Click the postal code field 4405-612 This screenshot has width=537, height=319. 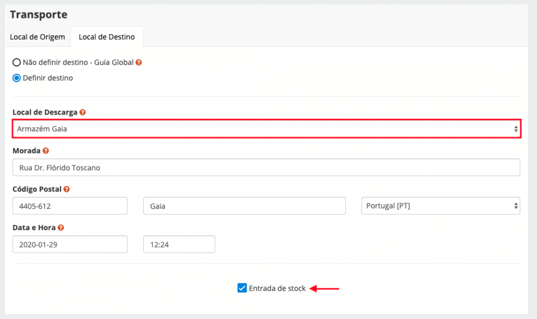70,206
